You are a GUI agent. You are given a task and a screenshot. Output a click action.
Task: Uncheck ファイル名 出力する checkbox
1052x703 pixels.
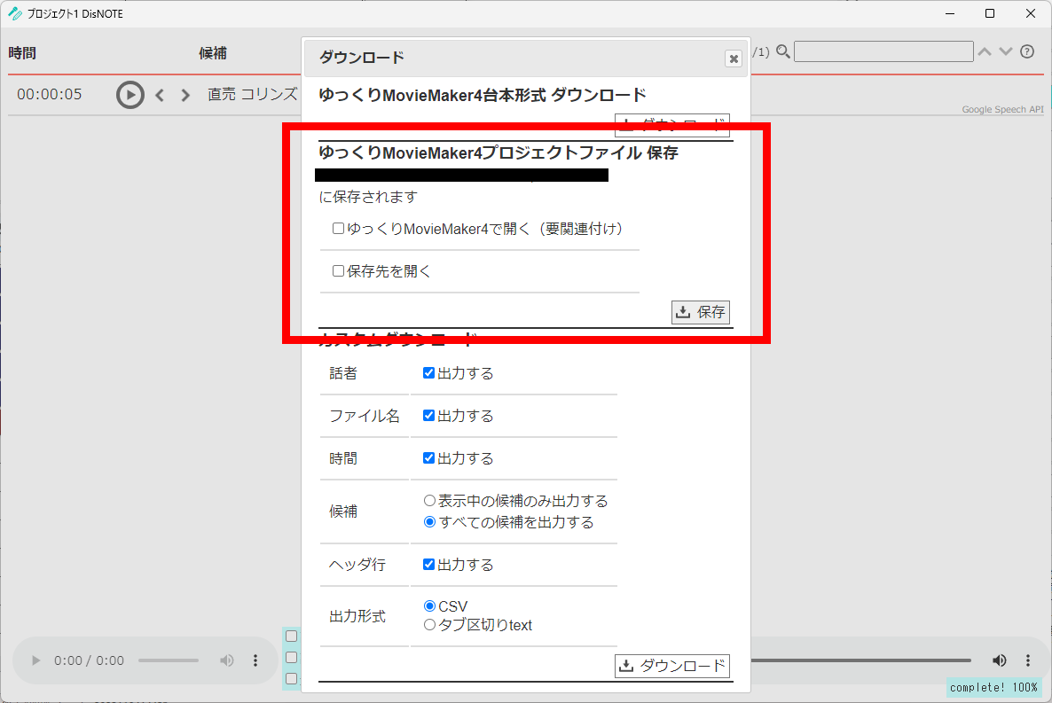click(428, 416)
